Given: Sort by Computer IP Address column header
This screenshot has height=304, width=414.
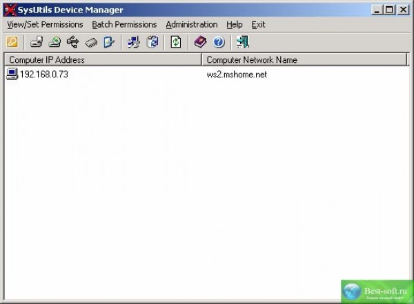Looking at the screenshot, I should [x=103, y=59].
